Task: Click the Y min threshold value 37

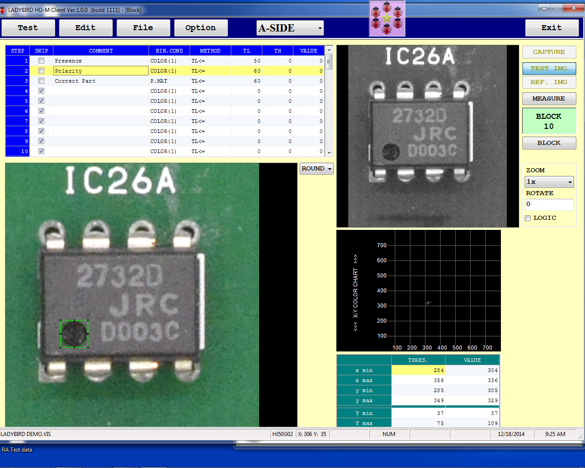Action: click(418, 413)
